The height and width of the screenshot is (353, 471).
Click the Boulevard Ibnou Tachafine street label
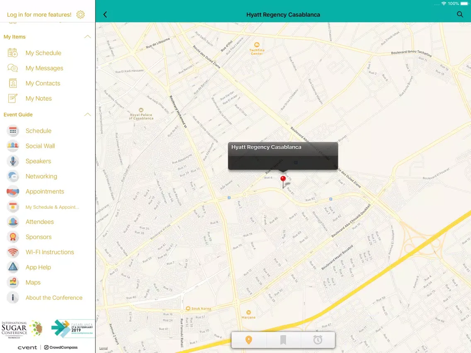pyautogui.click(x=411, y=53)
